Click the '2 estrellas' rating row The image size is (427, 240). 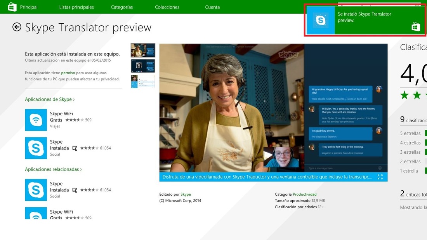tap(413, 161)
